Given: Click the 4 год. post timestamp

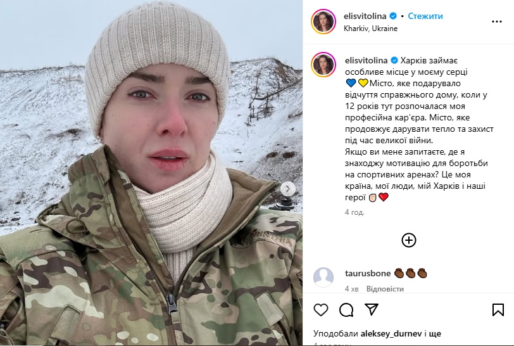Looking at the screenshot, I should point(354,212).
